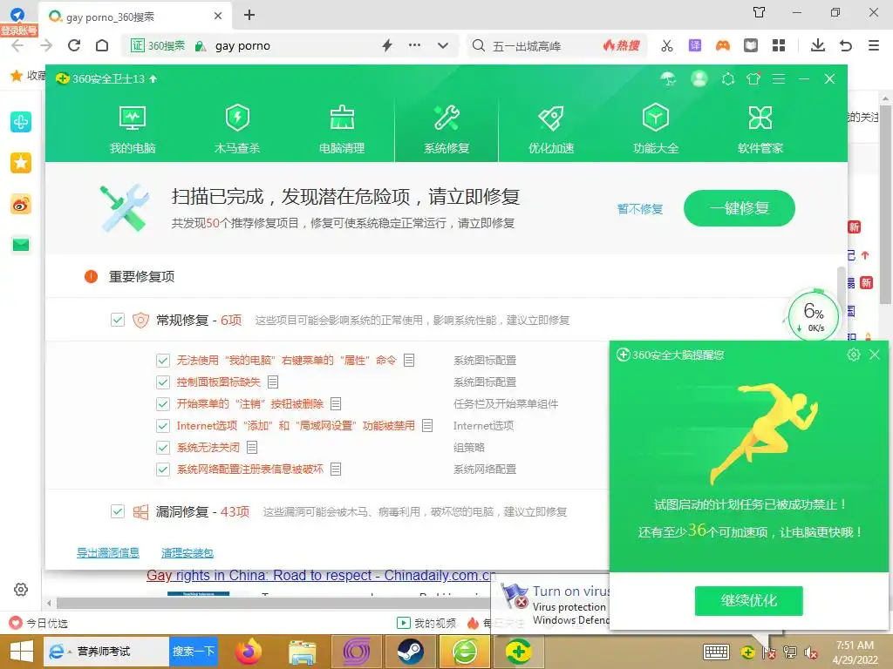Image resolution: width=893 pixels, height=669 pixels.
Task: Click 继续优化 in the popup
Action: tap(748, 601)
